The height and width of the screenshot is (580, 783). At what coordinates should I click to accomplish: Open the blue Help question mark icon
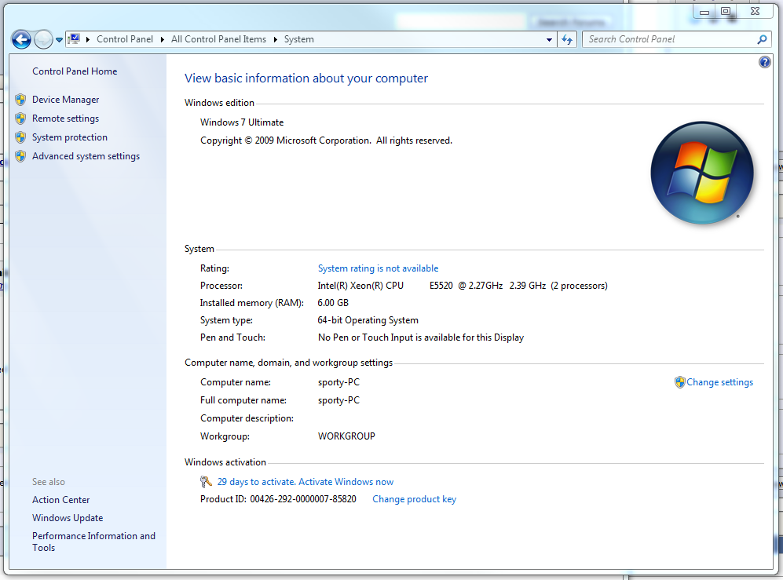764,62
